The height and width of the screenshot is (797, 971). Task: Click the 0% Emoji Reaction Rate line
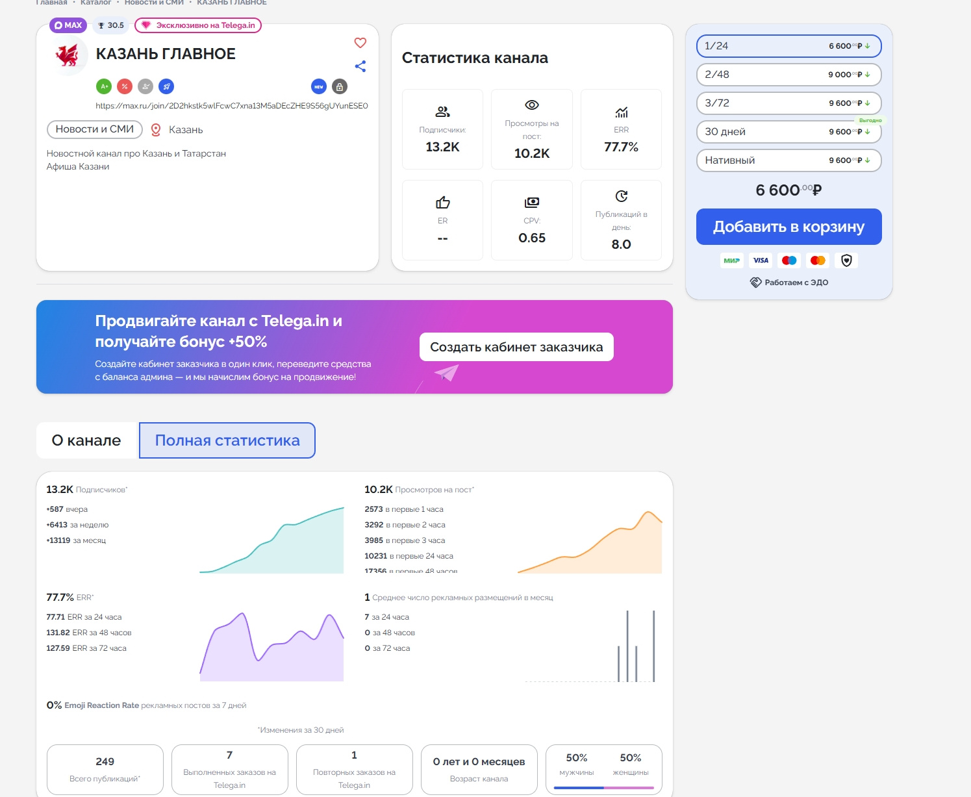coord(146,705)
